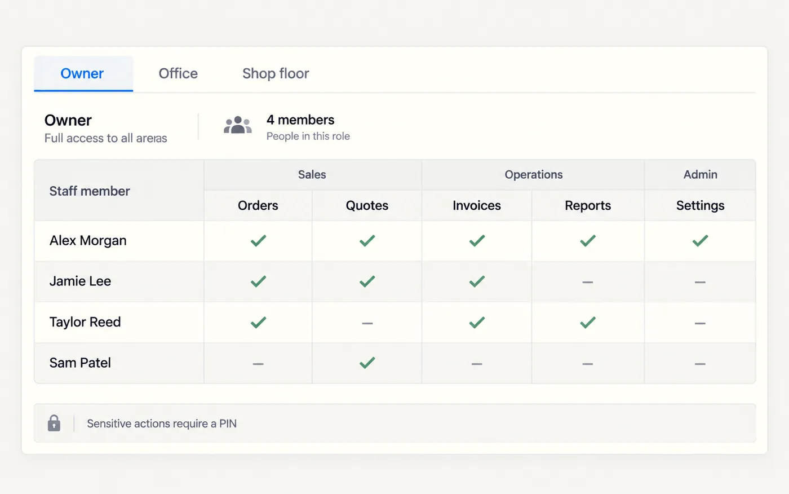
Task: Toggle Taylor Reed's Reports checkmark
Action: click(x=588, y=323)
